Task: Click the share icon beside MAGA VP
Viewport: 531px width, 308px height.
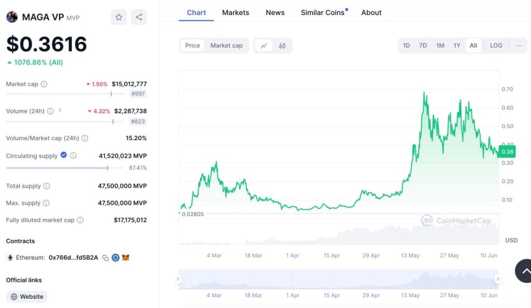Action: [x=138, y=17]
